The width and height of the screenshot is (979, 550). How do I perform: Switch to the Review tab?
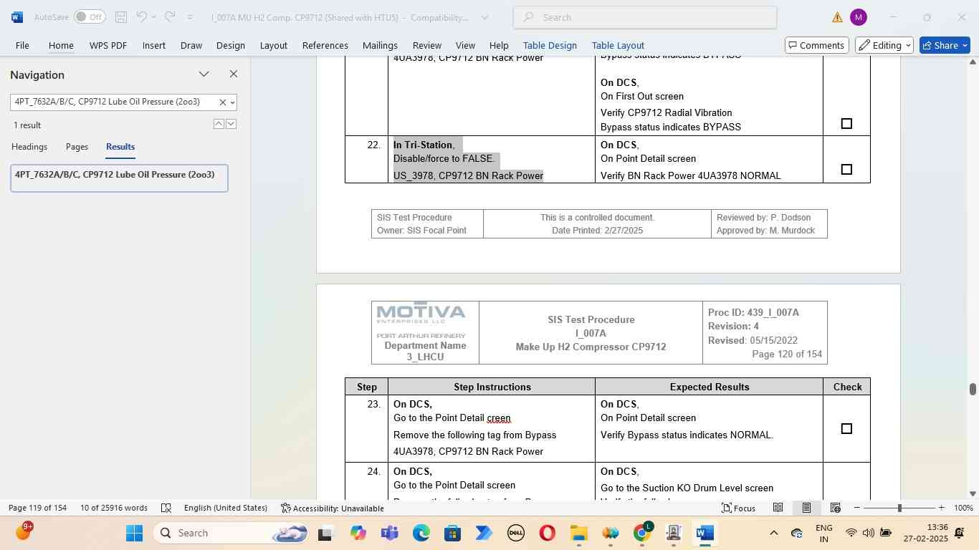pyautogui.click(x=427, y=45)
